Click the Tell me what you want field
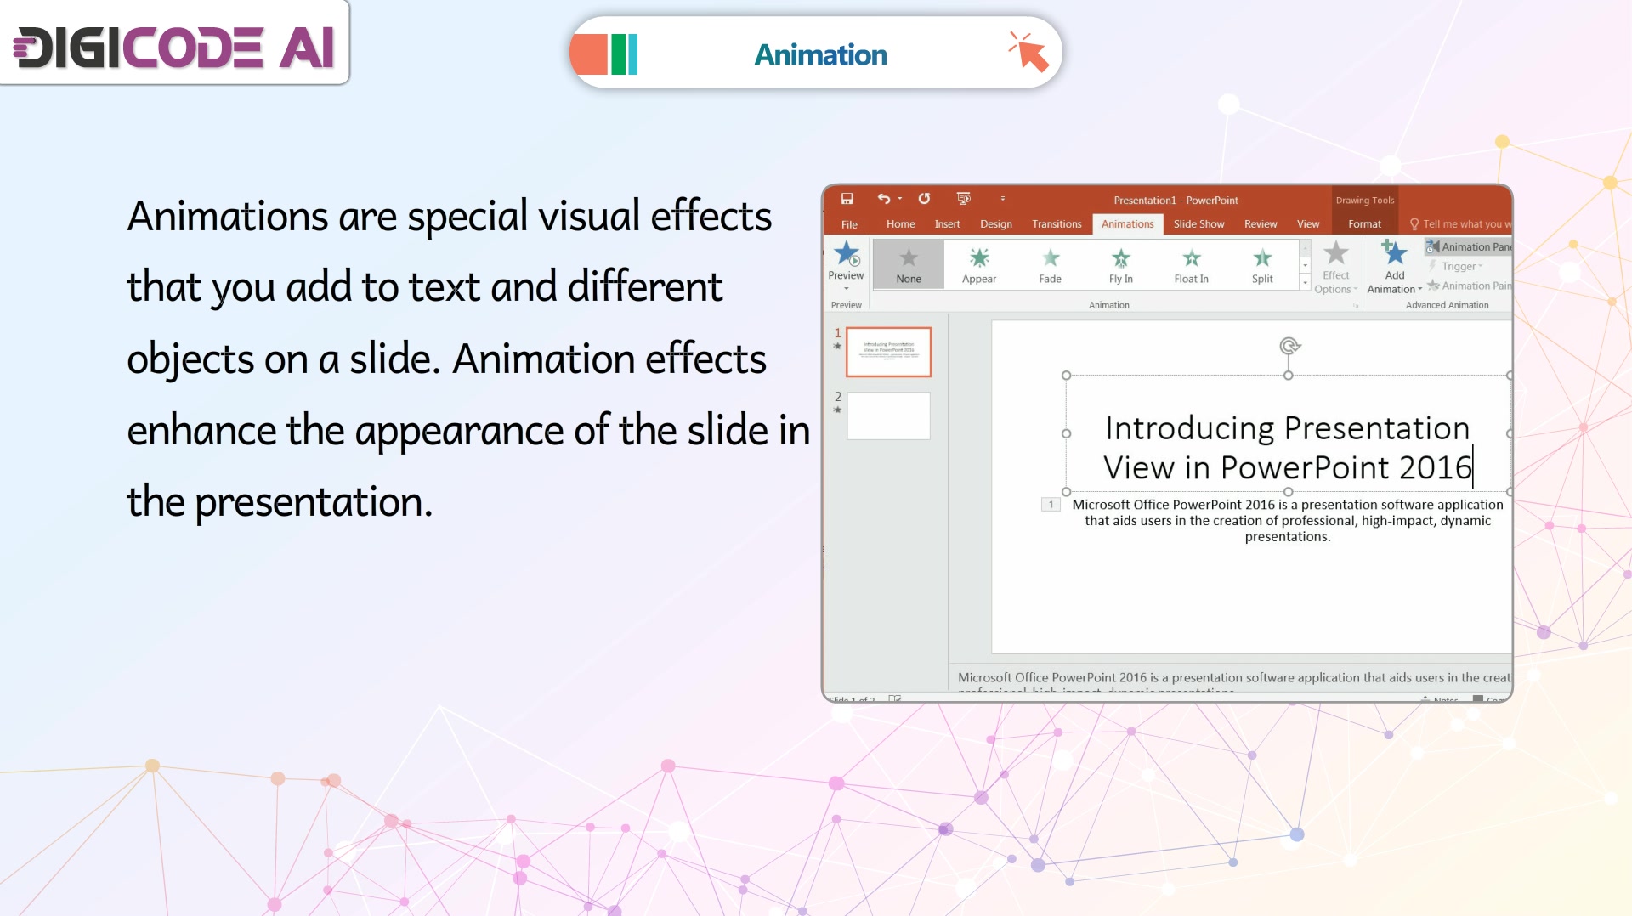The width and height of the screenshot is (1632, 916). click(1461, 224)
